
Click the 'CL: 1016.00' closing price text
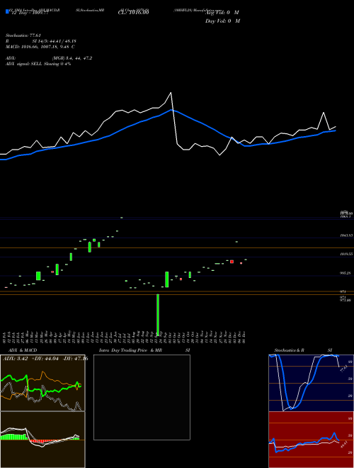[134, 13]
